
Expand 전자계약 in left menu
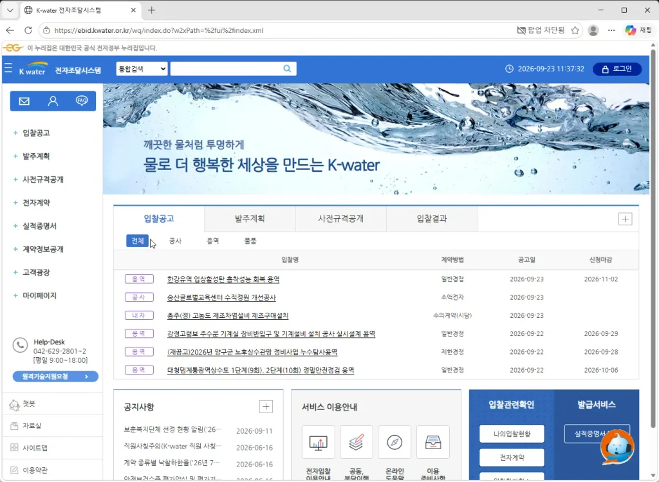[x=36, y=203]
